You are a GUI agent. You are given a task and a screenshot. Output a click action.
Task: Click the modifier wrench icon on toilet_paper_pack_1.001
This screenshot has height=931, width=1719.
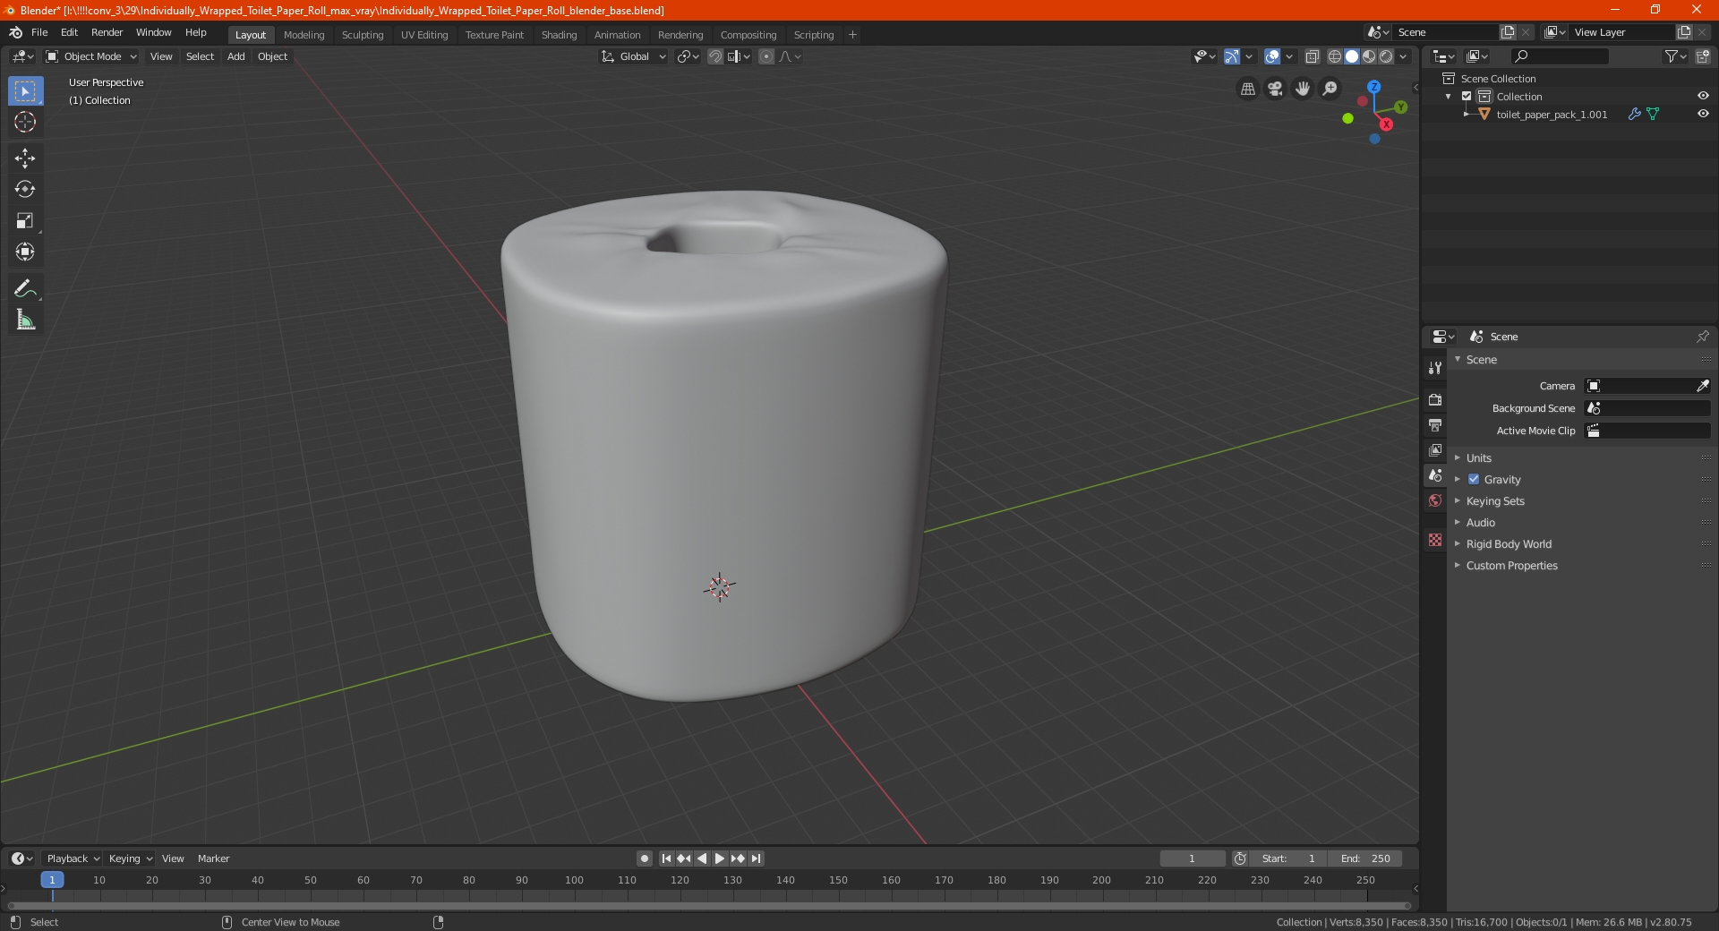pyautogui.click(x=1634, y=114)
